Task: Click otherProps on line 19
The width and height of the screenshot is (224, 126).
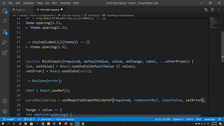Action: coord(176,62)
